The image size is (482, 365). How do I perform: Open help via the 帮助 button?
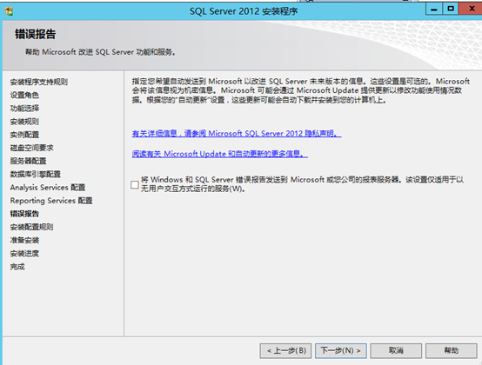452,350
